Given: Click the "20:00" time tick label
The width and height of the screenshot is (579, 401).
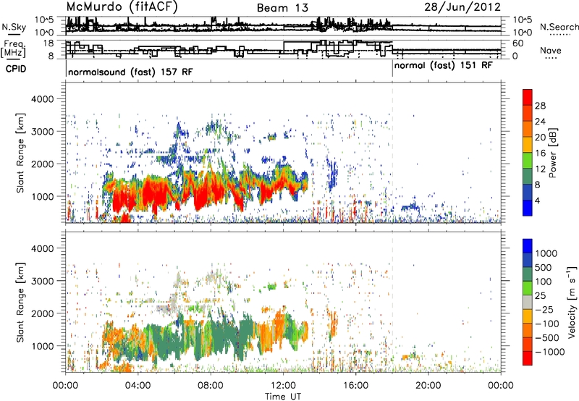Looking at the screenshot, I should 428,386.
